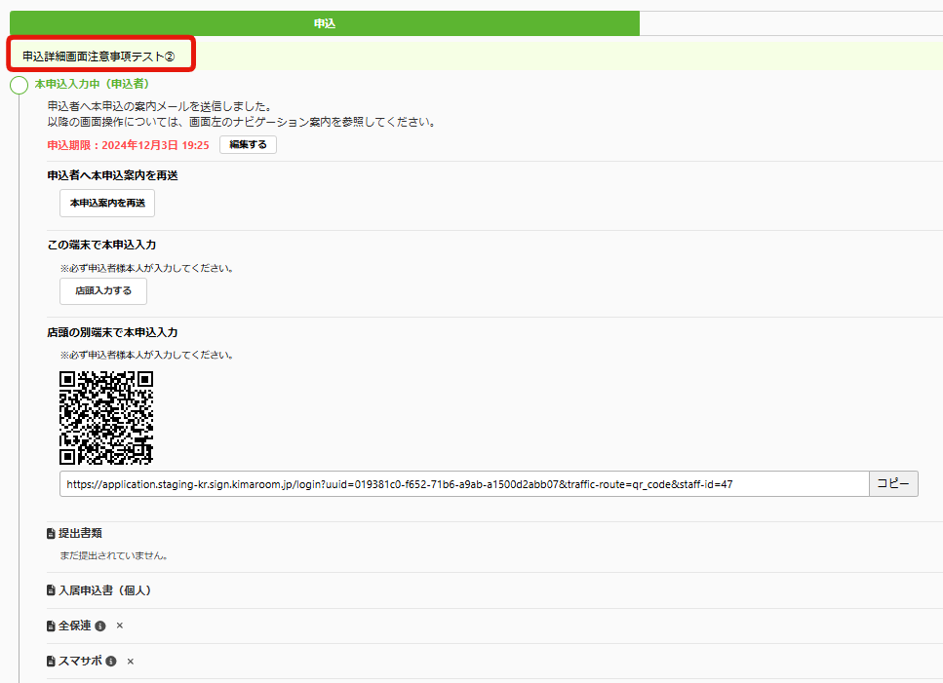Click the まだ提出されていません。 text
Screen dimensions: 943x683
pos(114,555)
